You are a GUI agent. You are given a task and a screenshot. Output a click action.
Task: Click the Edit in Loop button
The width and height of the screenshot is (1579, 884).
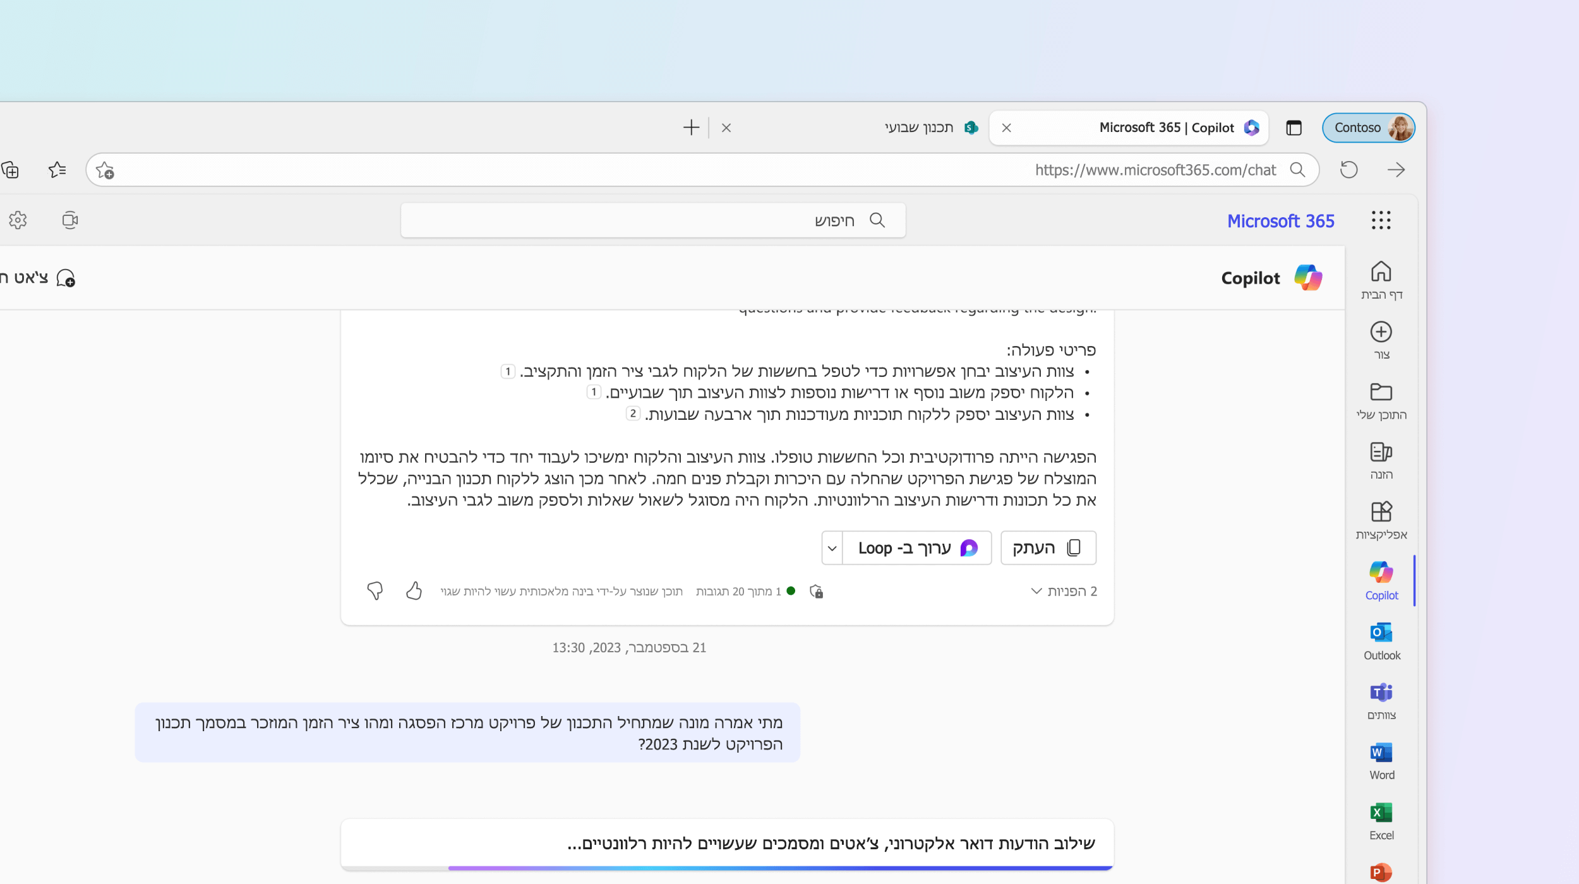tap(917, 548)
